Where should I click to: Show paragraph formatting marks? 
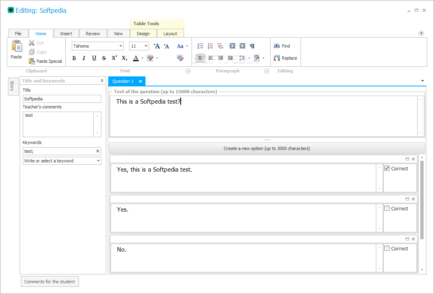(x=252, y=46)
